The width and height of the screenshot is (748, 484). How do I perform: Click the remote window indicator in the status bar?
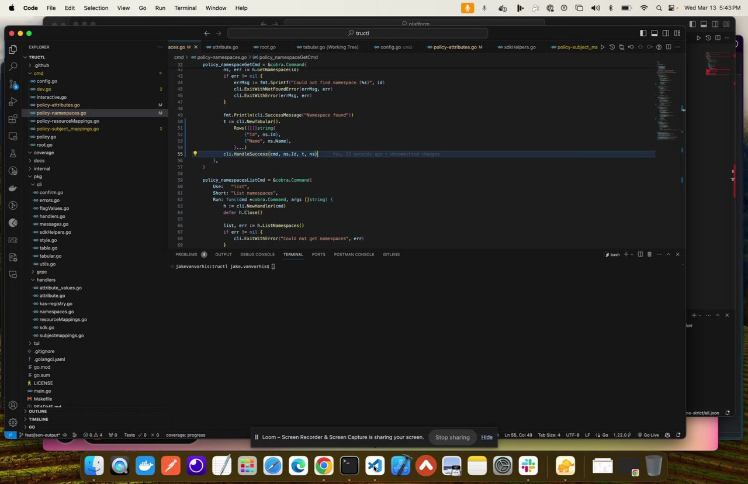pos(10,435)
